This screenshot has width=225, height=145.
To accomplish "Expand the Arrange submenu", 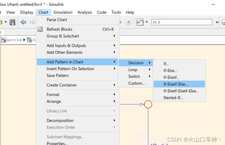I will tap(78, 101).
